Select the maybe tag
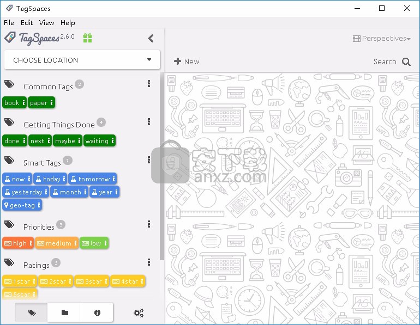Viewport: 420px width, 325px height. (67, 141)
